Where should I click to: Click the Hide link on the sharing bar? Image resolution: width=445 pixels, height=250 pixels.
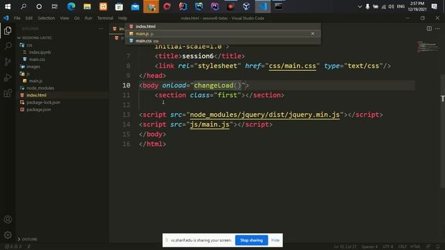275,240
